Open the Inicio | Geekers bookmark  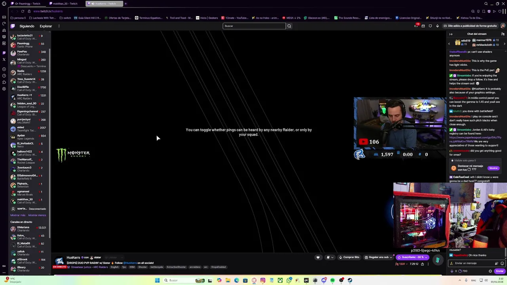click(x=208, y=18)
